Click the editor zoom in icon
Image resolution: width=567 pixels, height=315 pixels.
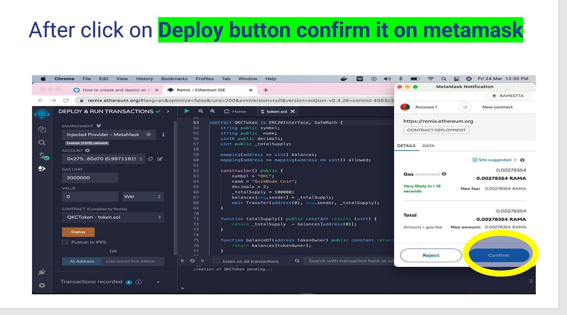213,111
